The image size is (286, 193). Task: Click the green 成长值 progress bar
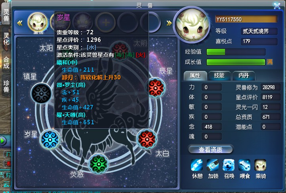[x=236, y=62]
